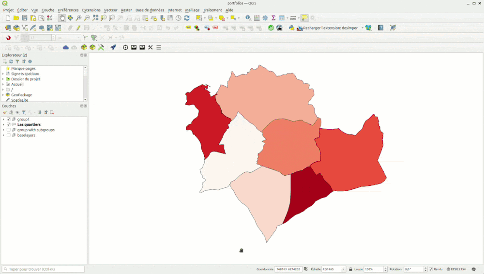Click the green globe icon in the plugins toolbar
The width and height of the screenshot is (484, 274).
271,28
